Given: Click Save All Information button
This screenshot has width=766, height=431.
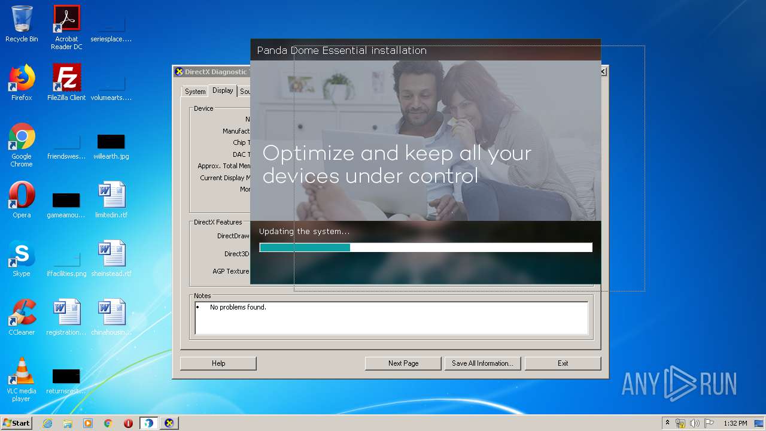Looking at the screenshot, I should (x=482, y=363).
